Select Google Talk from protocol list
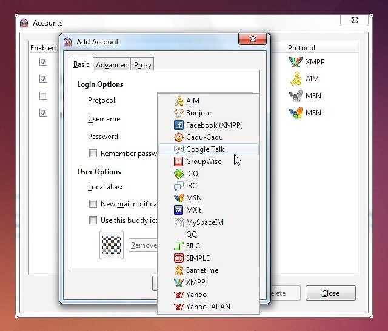This screenshot has height=331, width=388. pyautogui.click(x=205, y=149)
